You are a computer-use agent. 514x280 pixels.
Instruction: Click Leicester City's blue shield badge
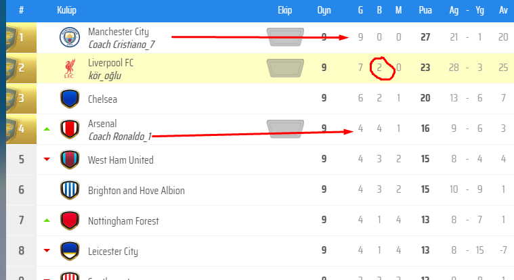(70, 250)
